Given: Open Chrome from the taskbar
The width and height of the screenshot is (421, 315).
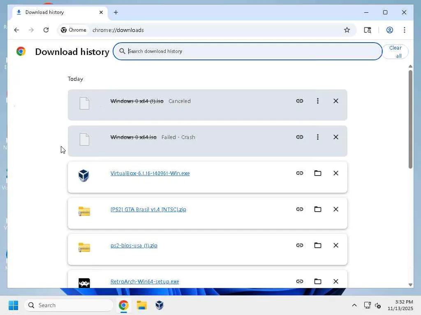Looking at the screenshot, I should [x=123, y=305].
